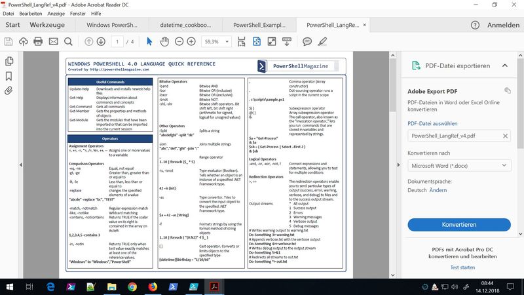Open the notification center icon
The image size is (524, 295).
pyautogui.click(x=510, y=286)
